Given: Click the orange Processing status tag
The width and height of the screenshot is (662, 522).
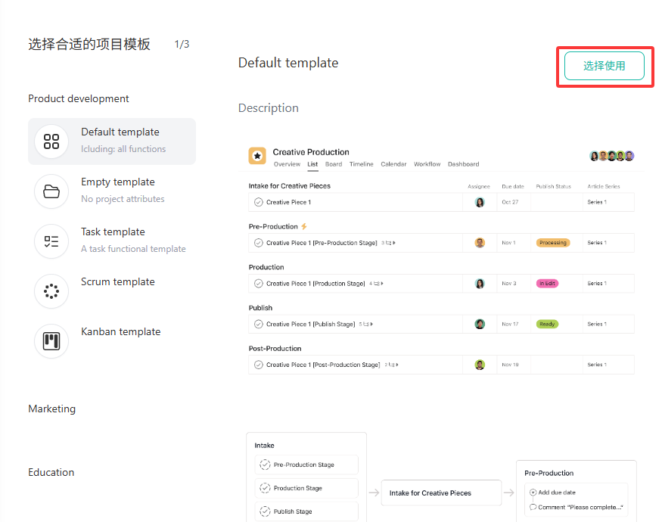Looking at the screenshot, I should [553, 243].
